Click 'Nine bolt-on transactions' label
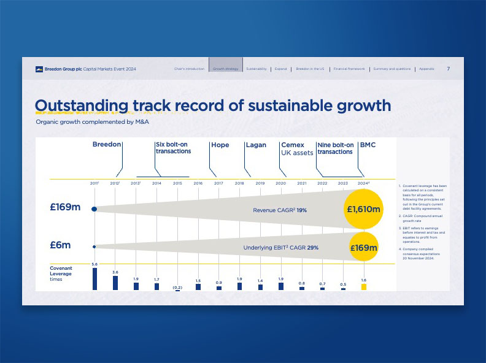This screenshot has height=363, width=486. point(336,148)
